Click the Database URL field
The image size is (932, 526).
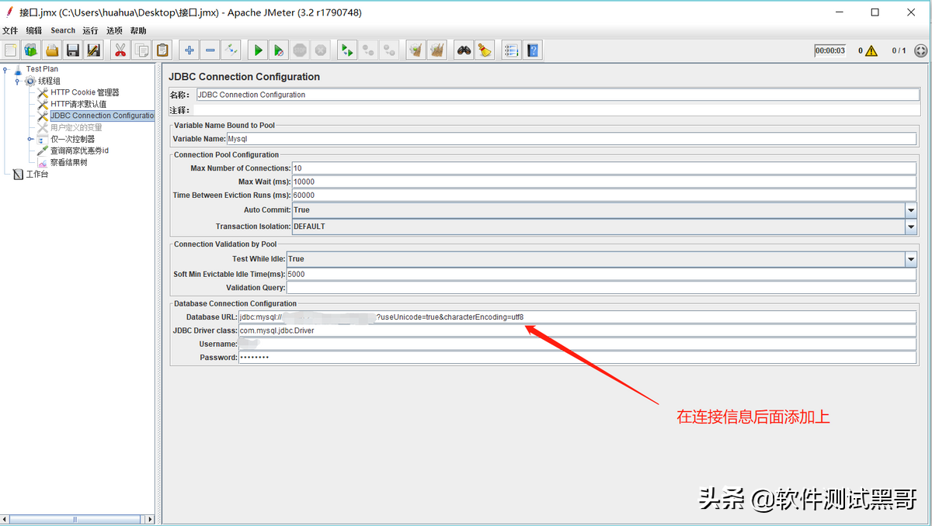click(578, 317)
